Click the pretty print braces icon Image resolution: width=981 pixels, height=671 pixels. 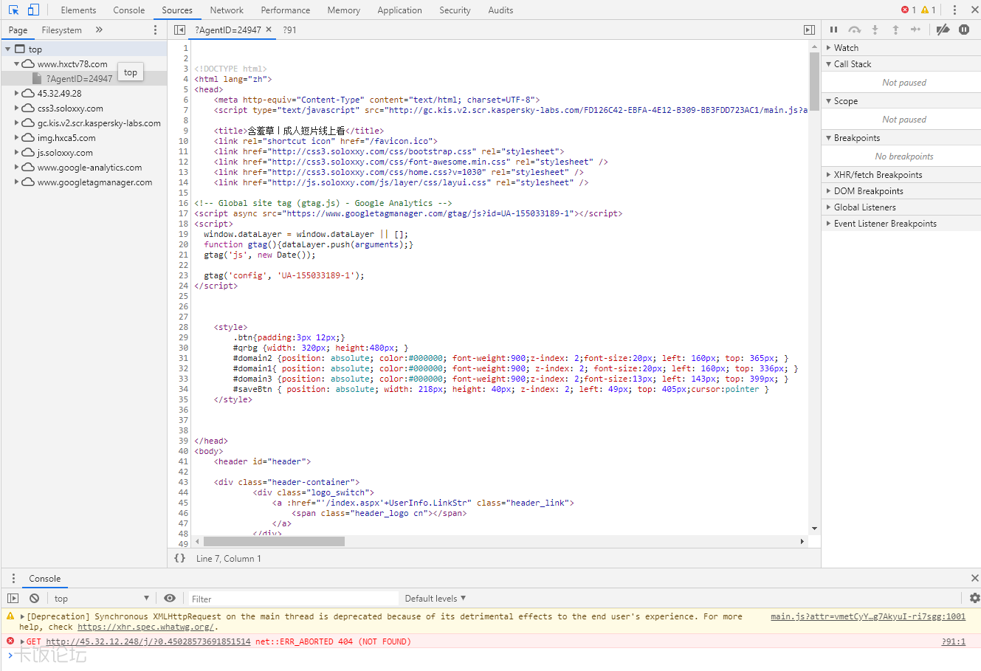coord(179,558)
